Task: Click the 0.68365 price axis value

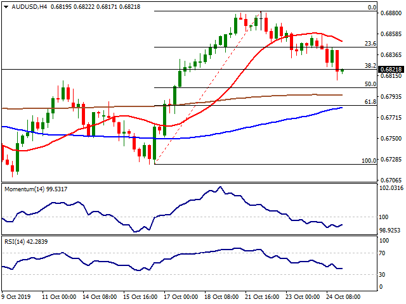Action: (x=391, y=55)
